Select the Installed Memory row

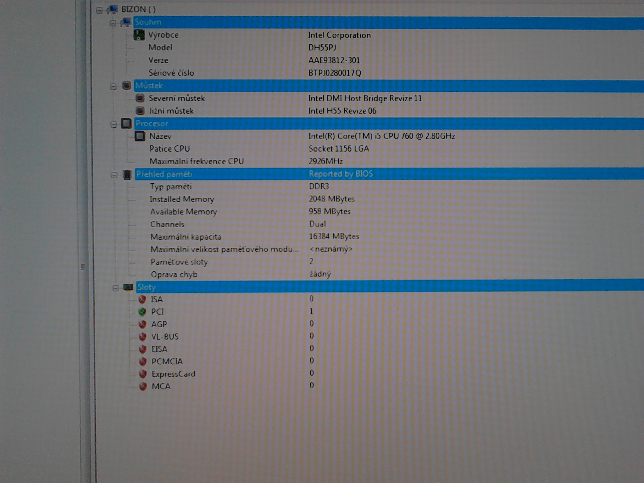pyautogui.click(x=182, y=199)
